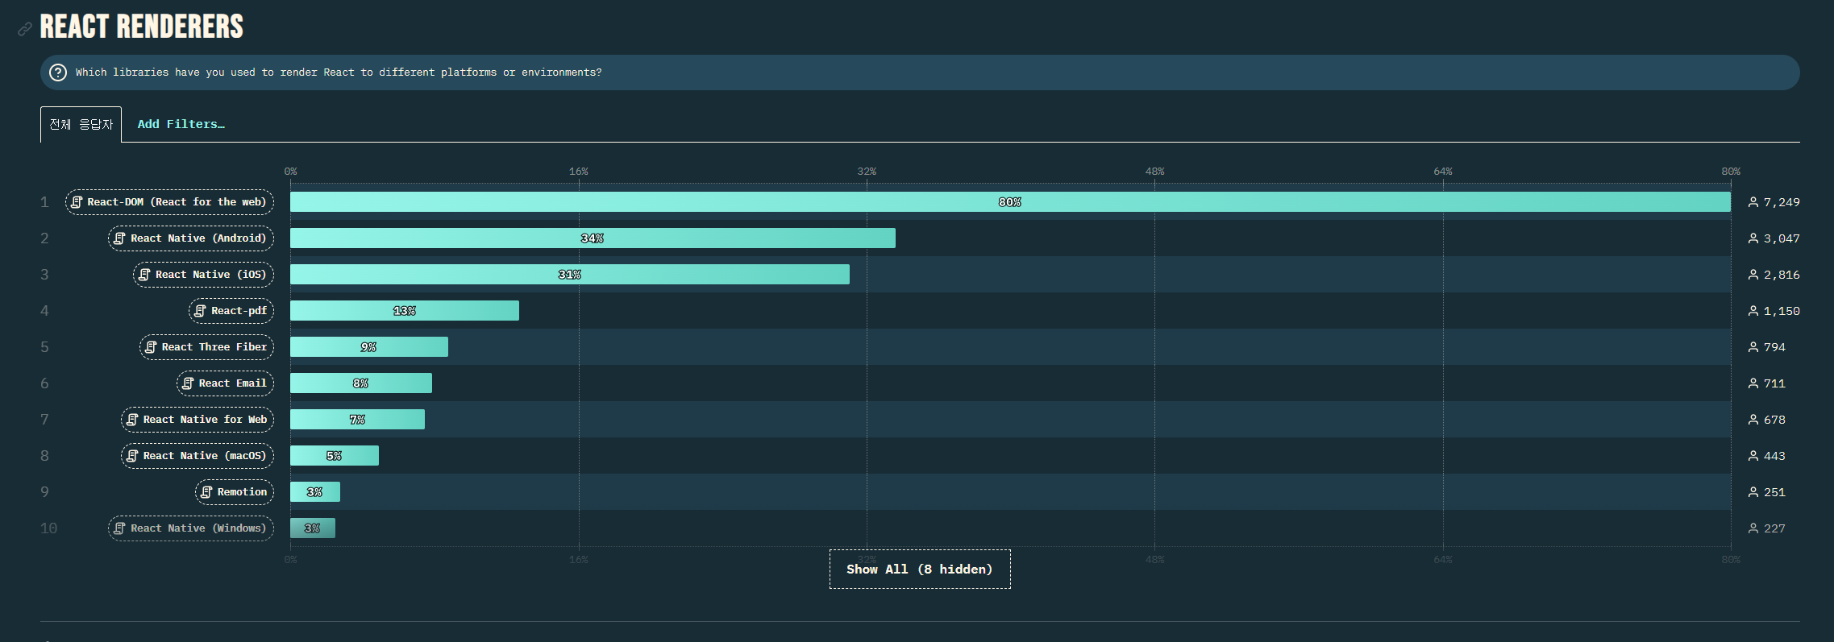The image size is (1834, 642).
Task: Click the 80% React-DOM bar
Action: (1010, 202)
